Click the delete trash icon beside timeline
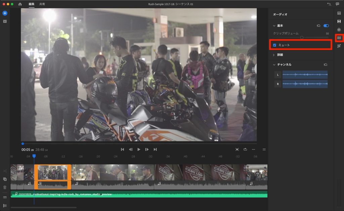 click(5, 187)
